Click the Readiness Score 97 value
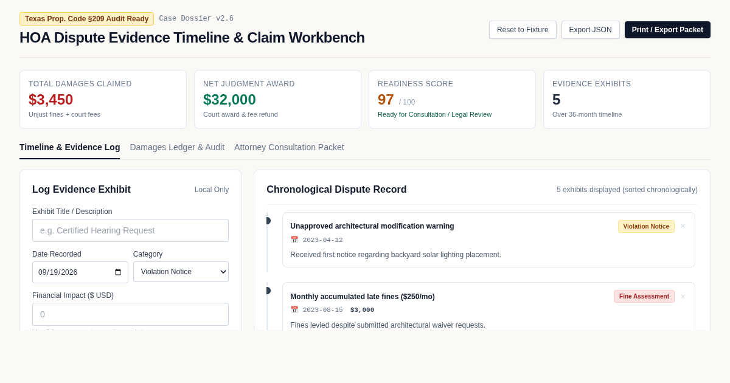 pos(386,100)
